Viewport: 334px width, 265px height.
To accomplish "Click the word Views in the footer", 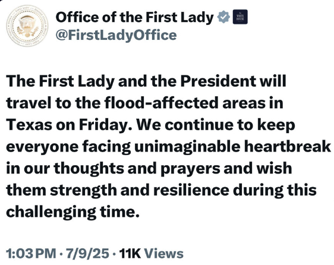I will point(164,253).
